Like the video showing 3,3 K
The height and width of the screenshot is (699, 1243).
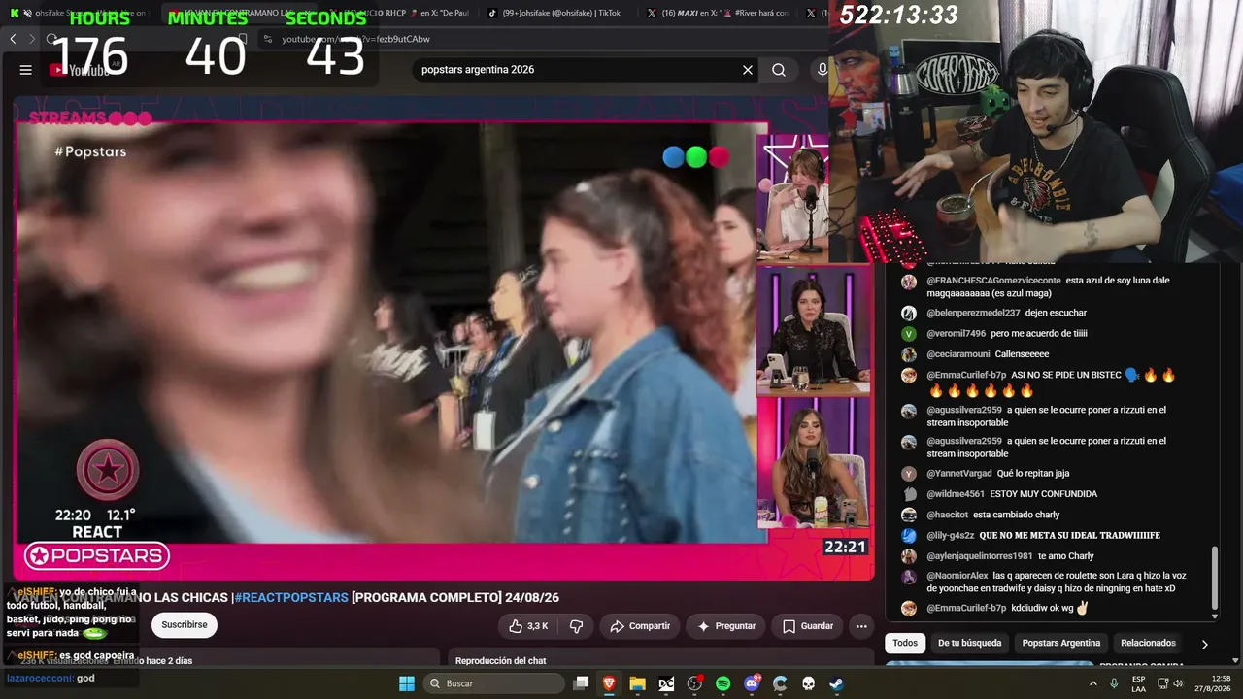pos(528,626)
